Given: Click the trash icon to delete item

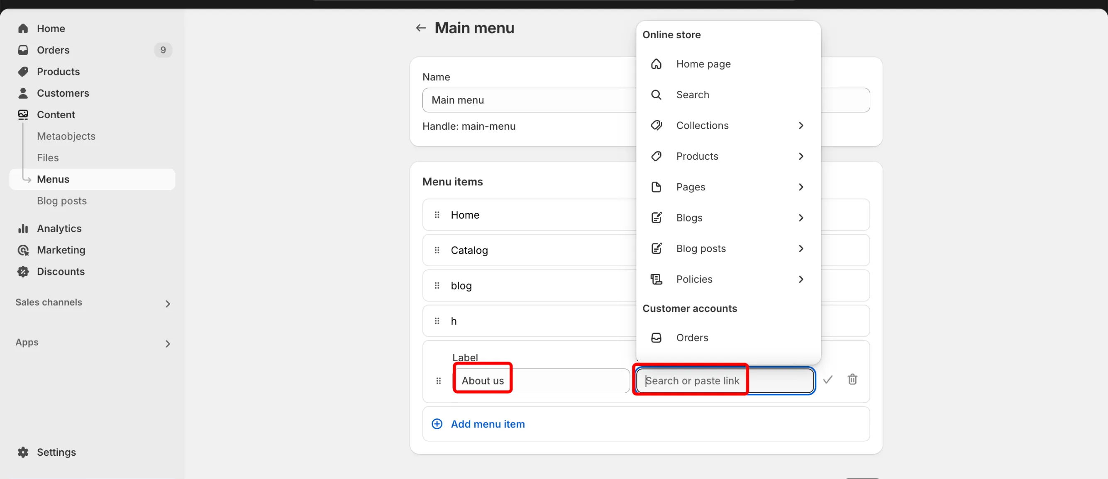Looking at the screenshot, I should pyautogui.click(x=852, y=379).
